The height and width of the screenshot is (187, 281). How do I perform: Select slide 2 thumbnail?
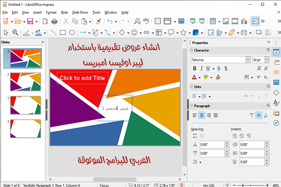[25, 82]
